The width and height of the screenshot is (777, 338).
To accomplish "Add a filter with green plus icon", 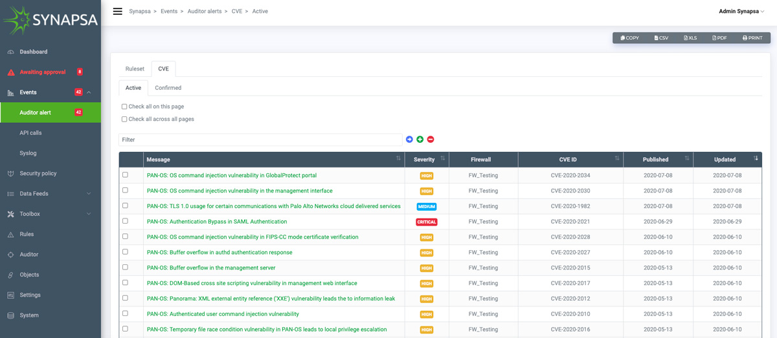I will (420, 140).
